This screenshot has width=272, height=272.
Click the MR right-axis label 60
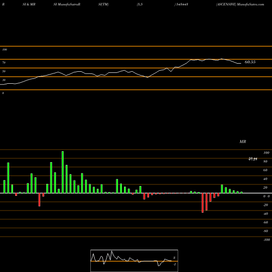tap(265, 170)
